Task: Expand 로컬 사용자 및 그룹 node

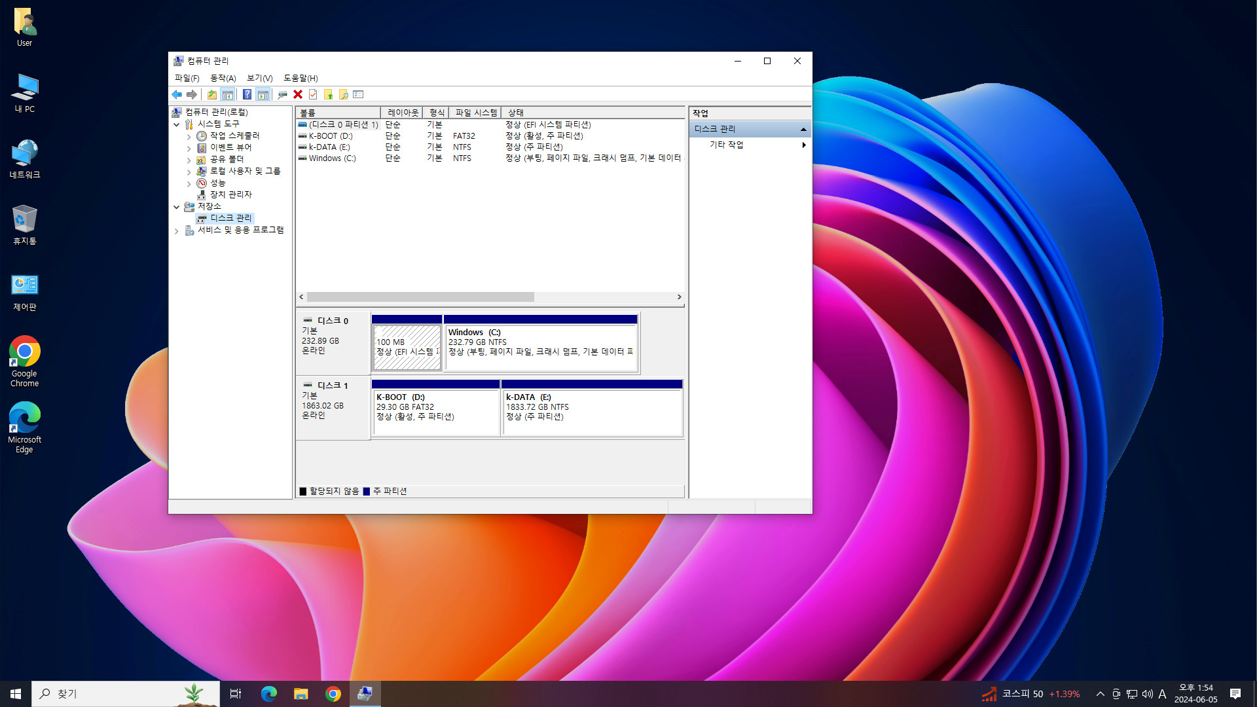Action: click(189, 172)
